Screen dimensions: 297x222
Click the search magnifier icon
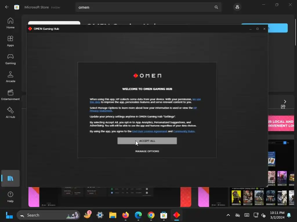(216, 7)
